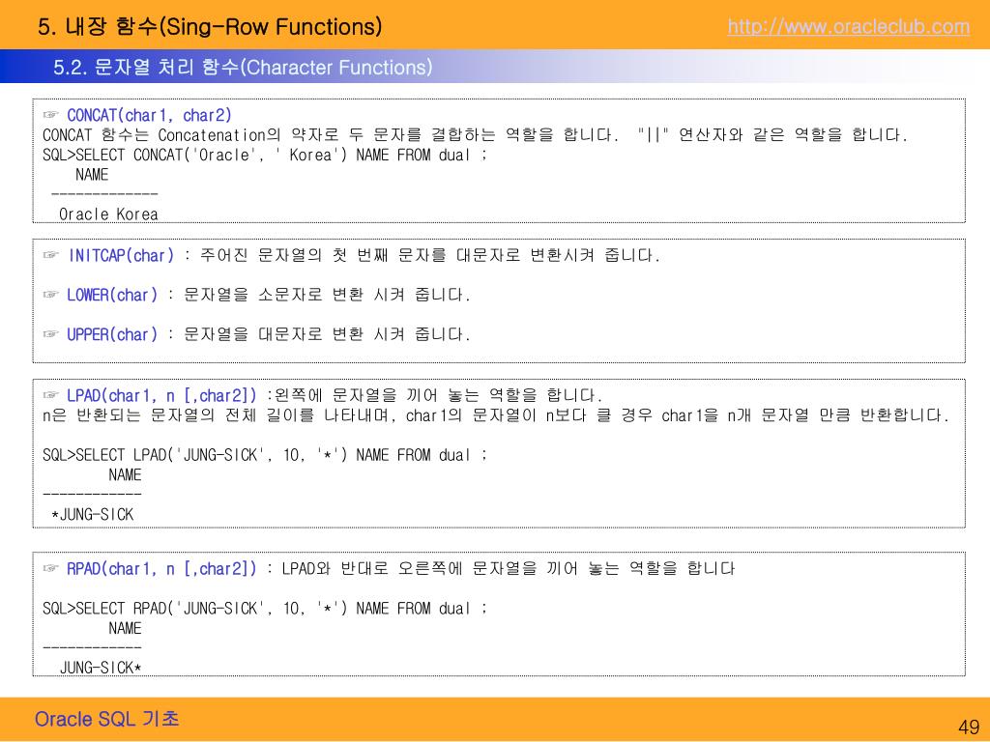The height and width of the screenshot is (742, 990).
Task: Select the heading 'CONCAT(char1, char2)'
Action: click(x=149, y=116)
